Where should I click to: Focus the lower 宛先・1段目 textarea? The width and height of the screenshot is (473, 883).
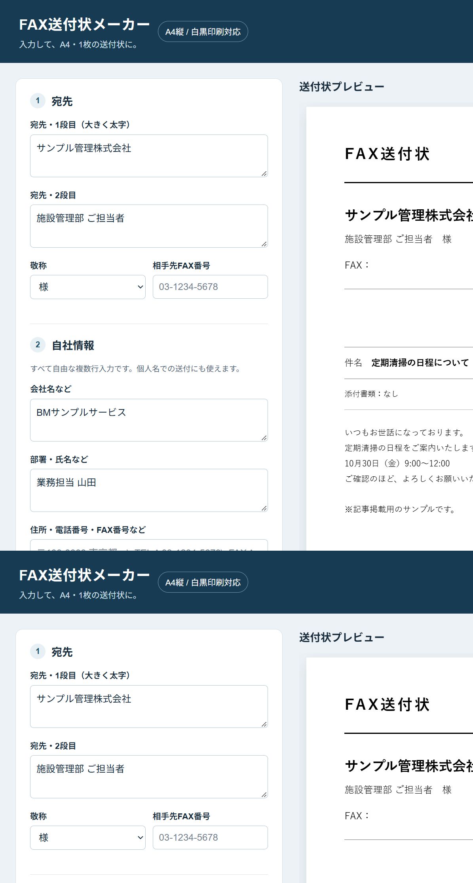tap(149, 707)
